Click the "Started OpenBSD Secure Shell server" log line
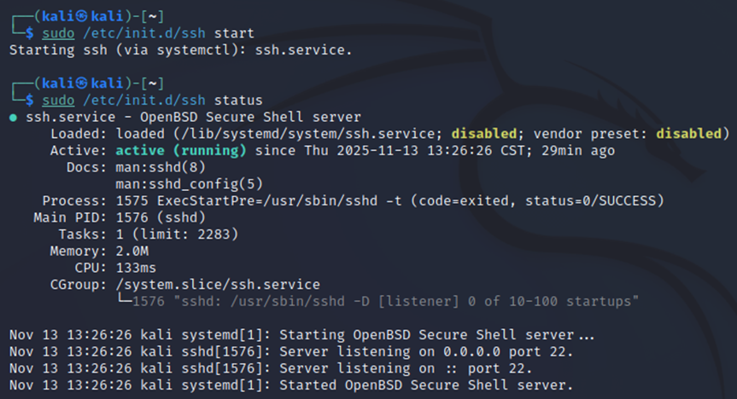This screenshot has height=399, width=737. tap(290, 385)
